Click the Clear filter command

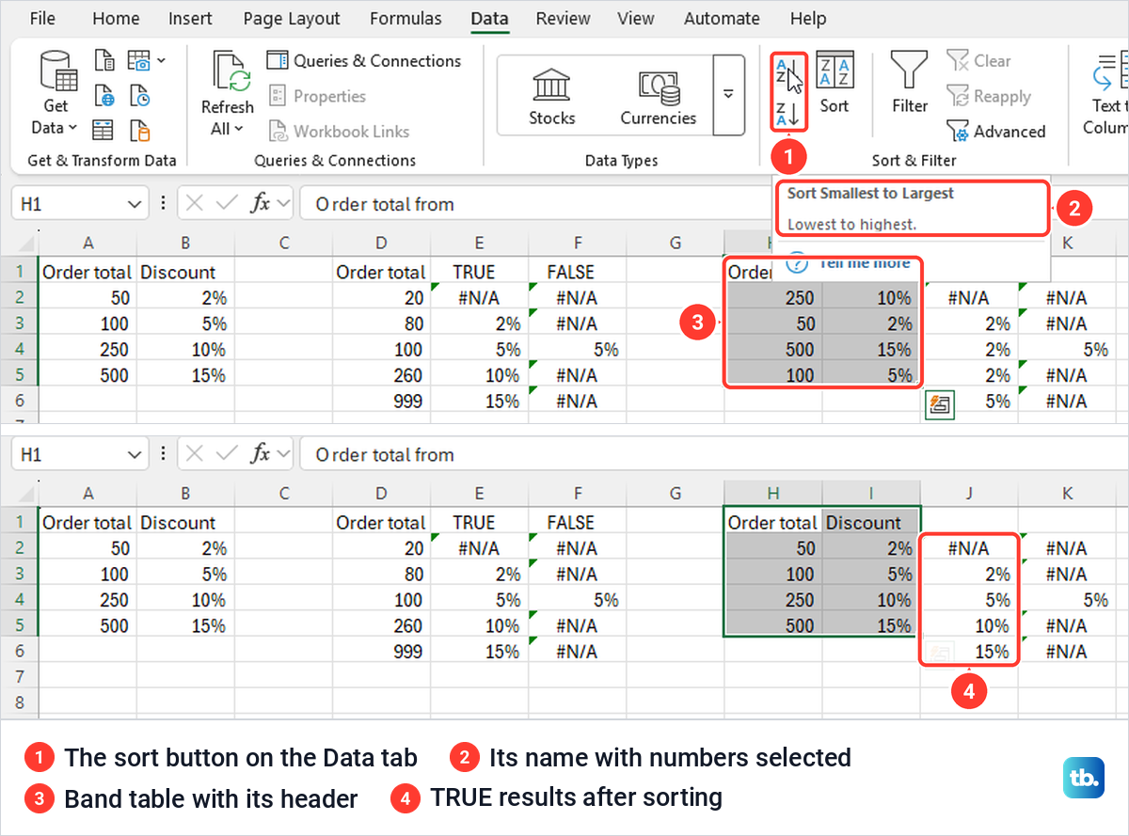pos(978,61)
